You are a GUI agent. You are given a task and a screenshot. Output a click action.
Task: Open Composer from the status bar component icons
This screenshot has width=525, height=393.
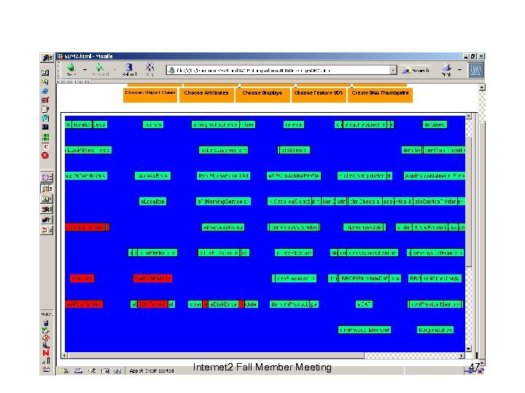[x=92, y=370]
